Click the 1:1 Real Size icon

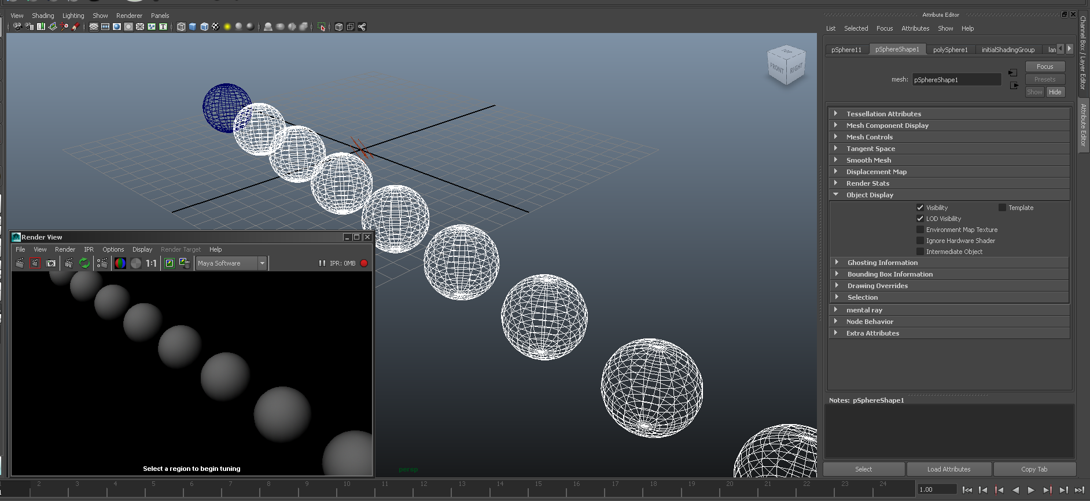(151, 263)
